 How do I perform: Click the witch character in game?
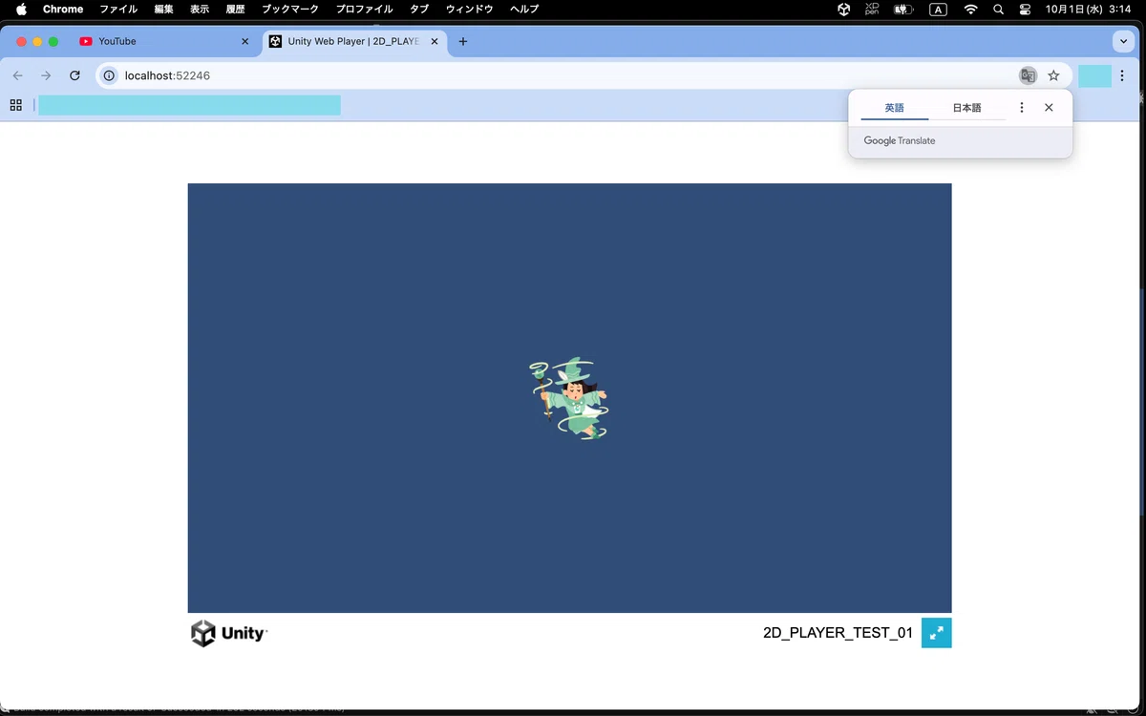coord(569,398)
